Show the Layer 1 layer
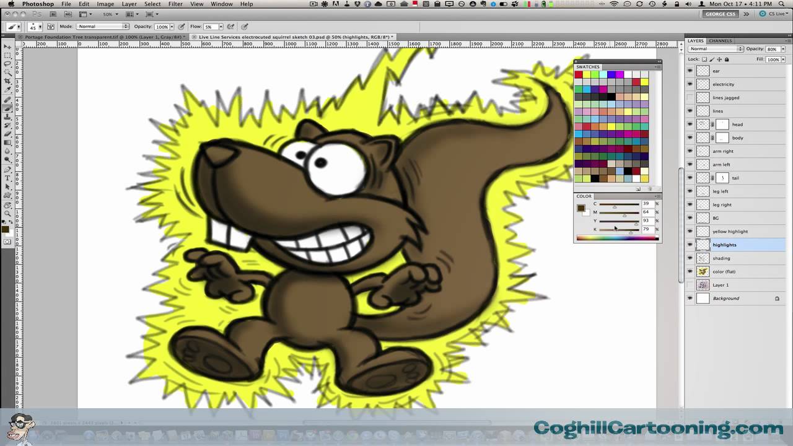The width and height of the screenshot is (793, 446). tap(690, 285)
